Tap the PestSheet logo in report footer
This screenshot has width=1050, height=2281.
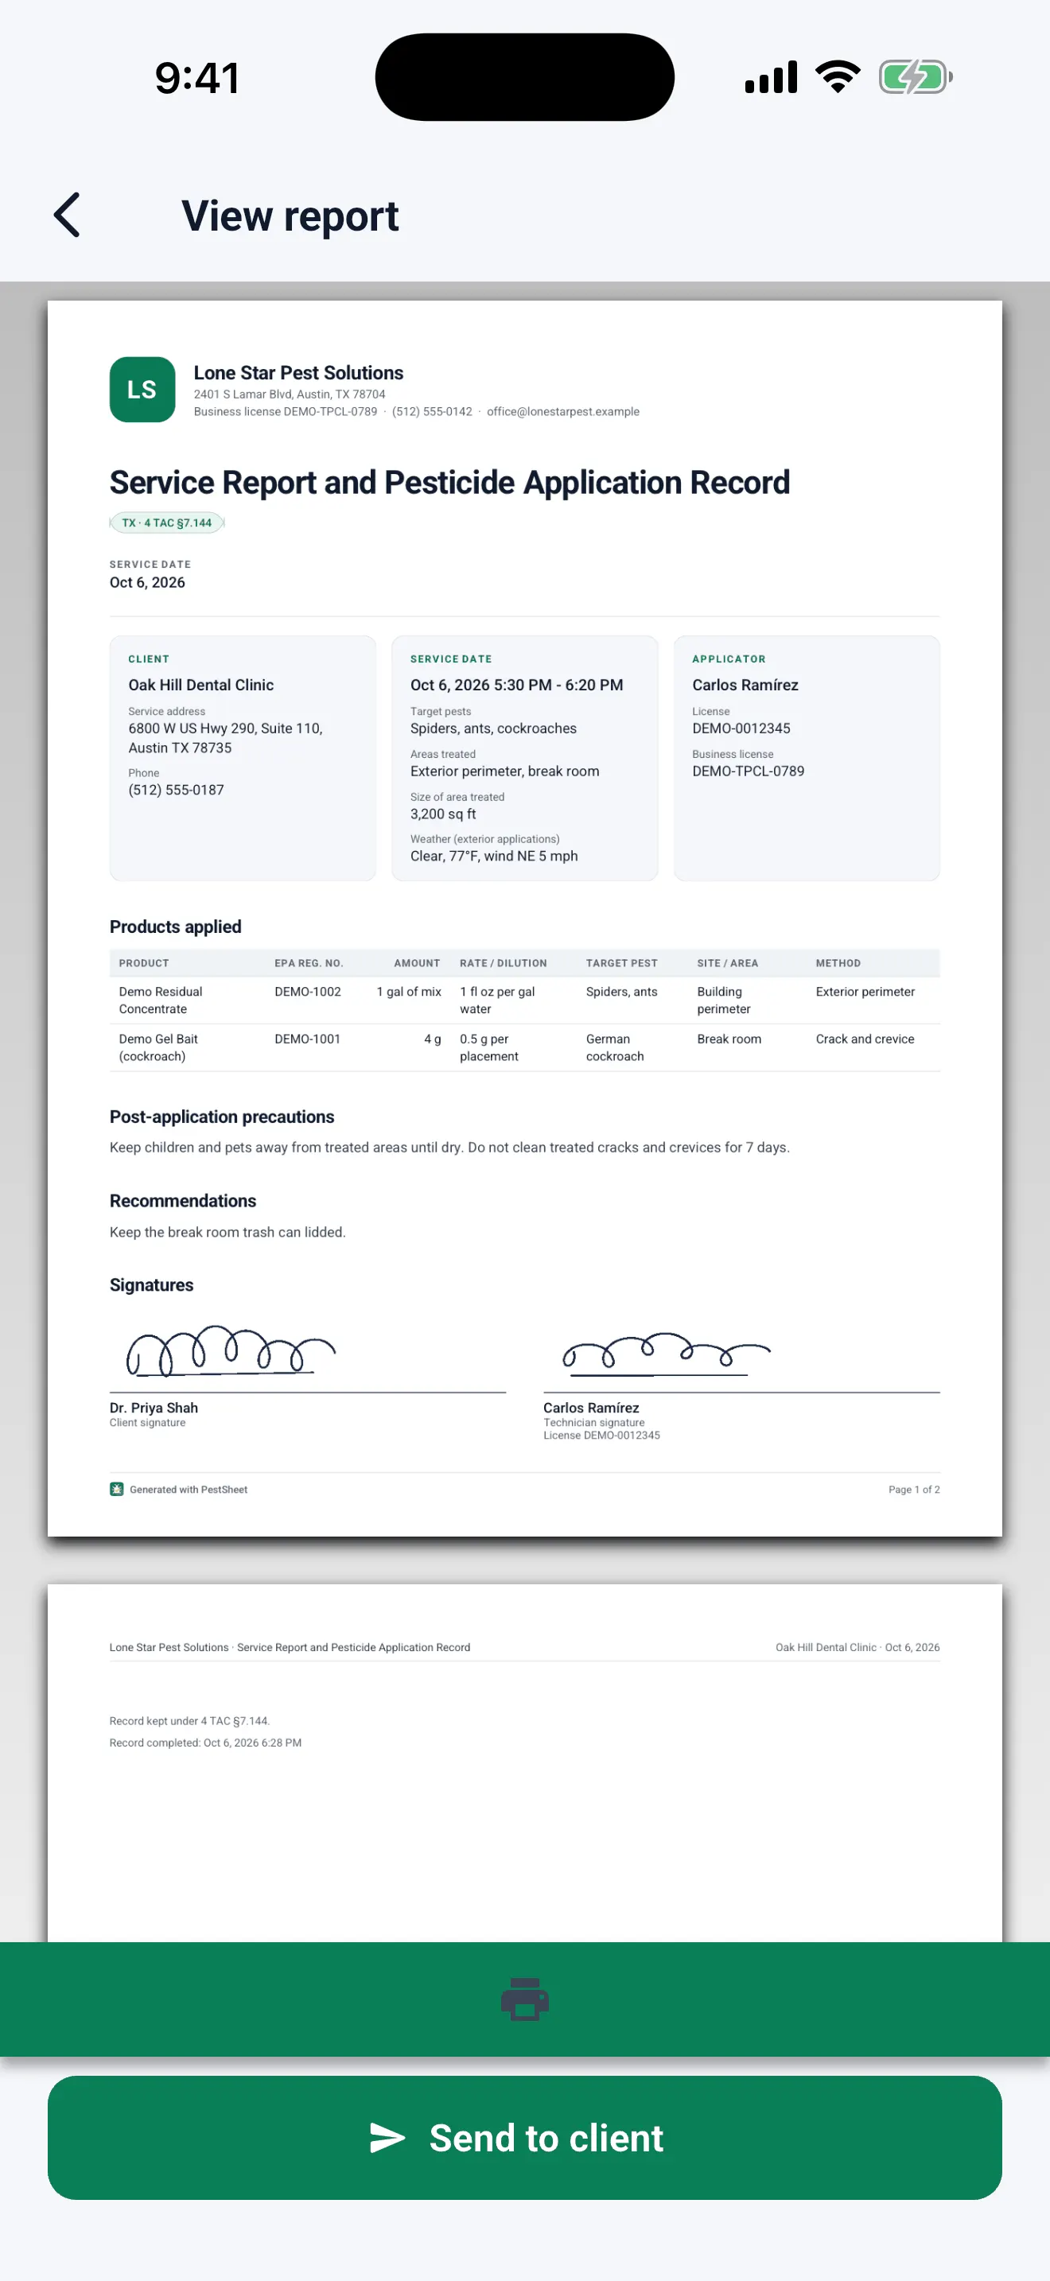click(117, 1490)
